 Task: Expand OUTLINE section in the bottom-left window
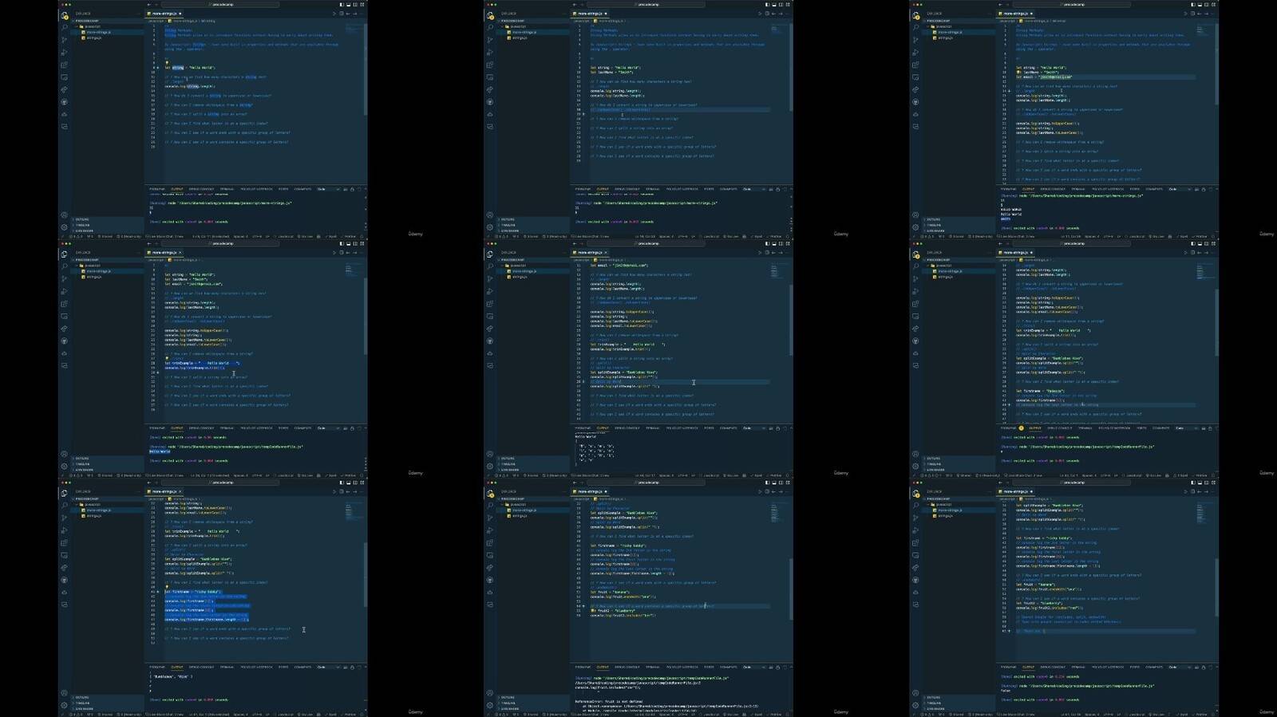(83, 697)
